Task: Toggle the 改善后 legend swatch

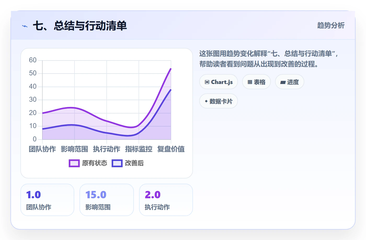Action: pos(117,163)
